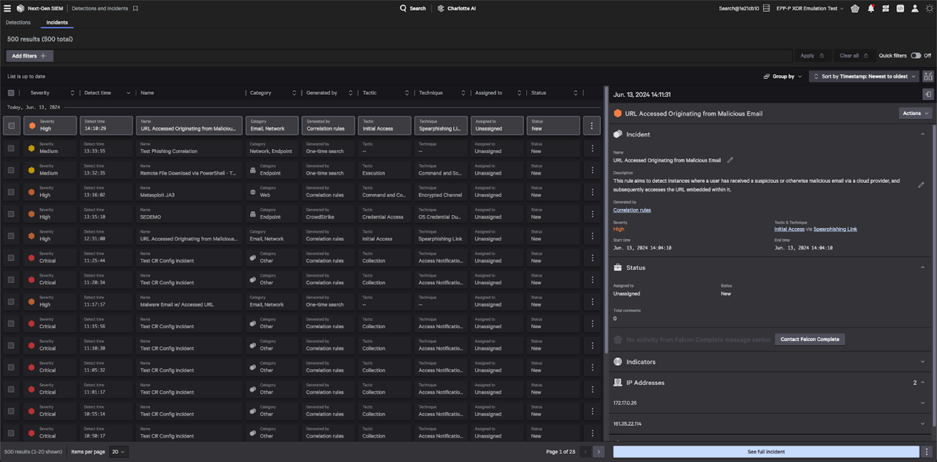Expand IP address 161.35.22.114
Viewport: 937px width, 462px height.
click(923, 424)
